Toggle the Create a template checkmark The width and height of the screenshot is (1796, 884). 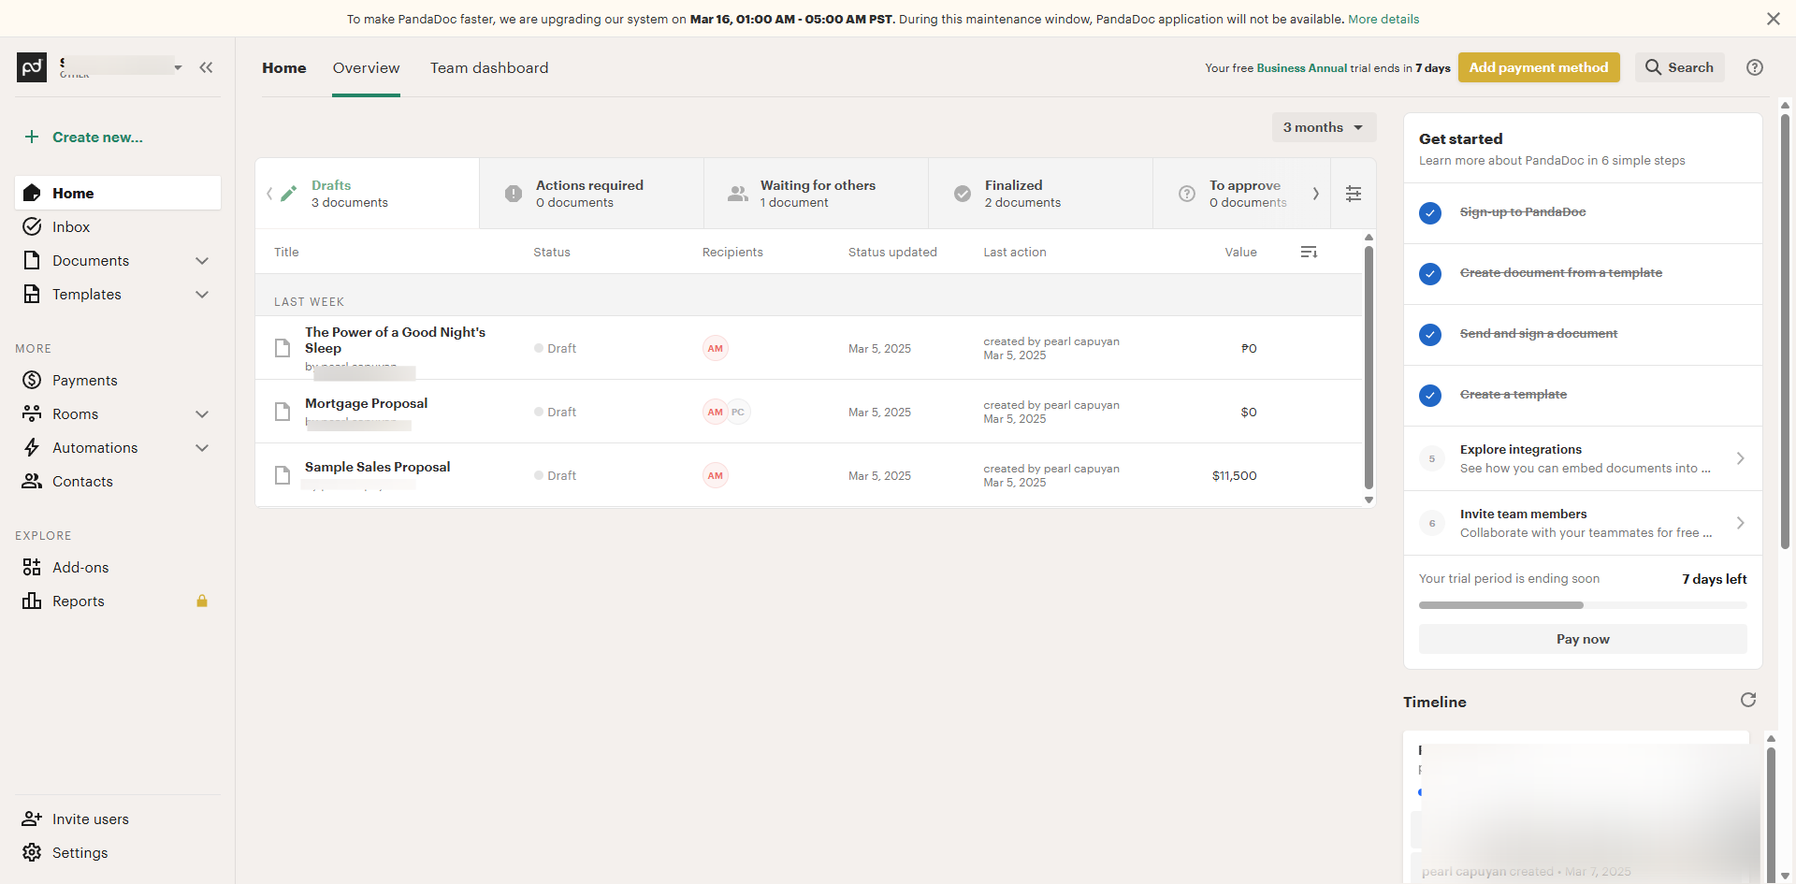click(x=1430, y=396)
